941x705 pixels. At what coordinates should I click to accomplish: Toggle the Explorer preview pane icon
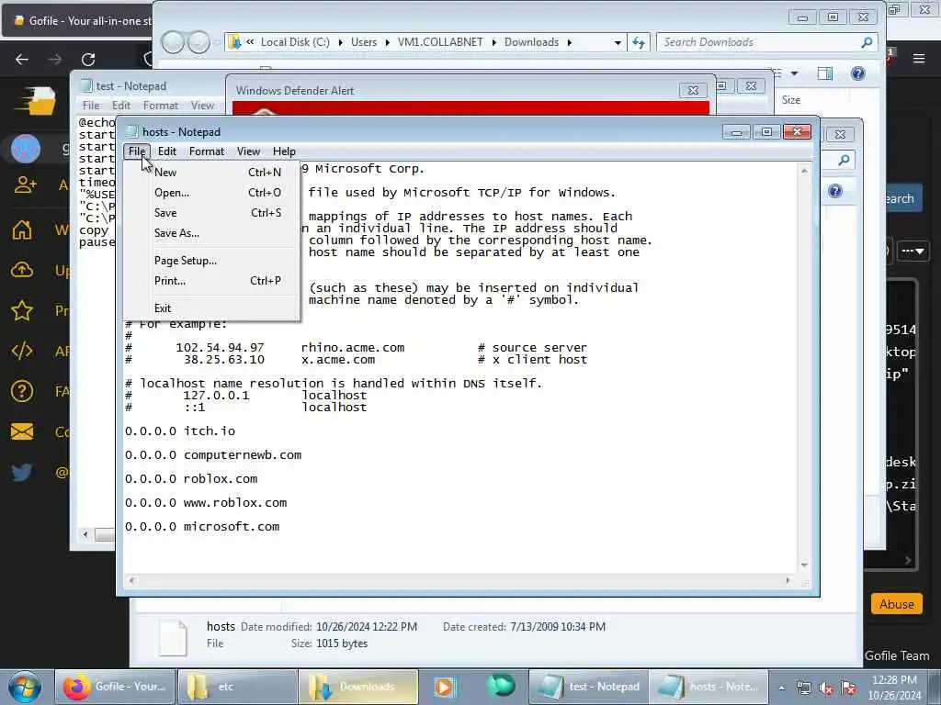(825, 73)
